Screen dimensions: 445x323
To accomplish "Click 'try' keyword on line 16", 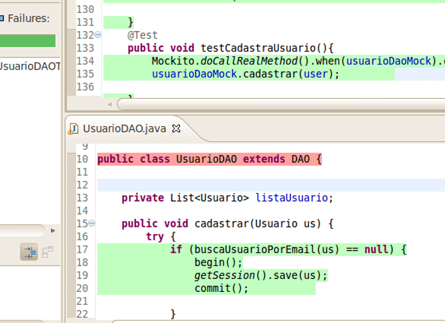I will (x=155, y=236).
